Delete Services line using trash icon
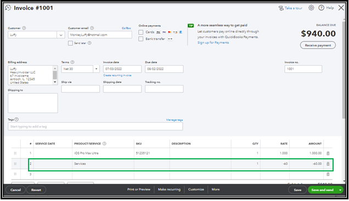The image size is (349, 201). 328,164
